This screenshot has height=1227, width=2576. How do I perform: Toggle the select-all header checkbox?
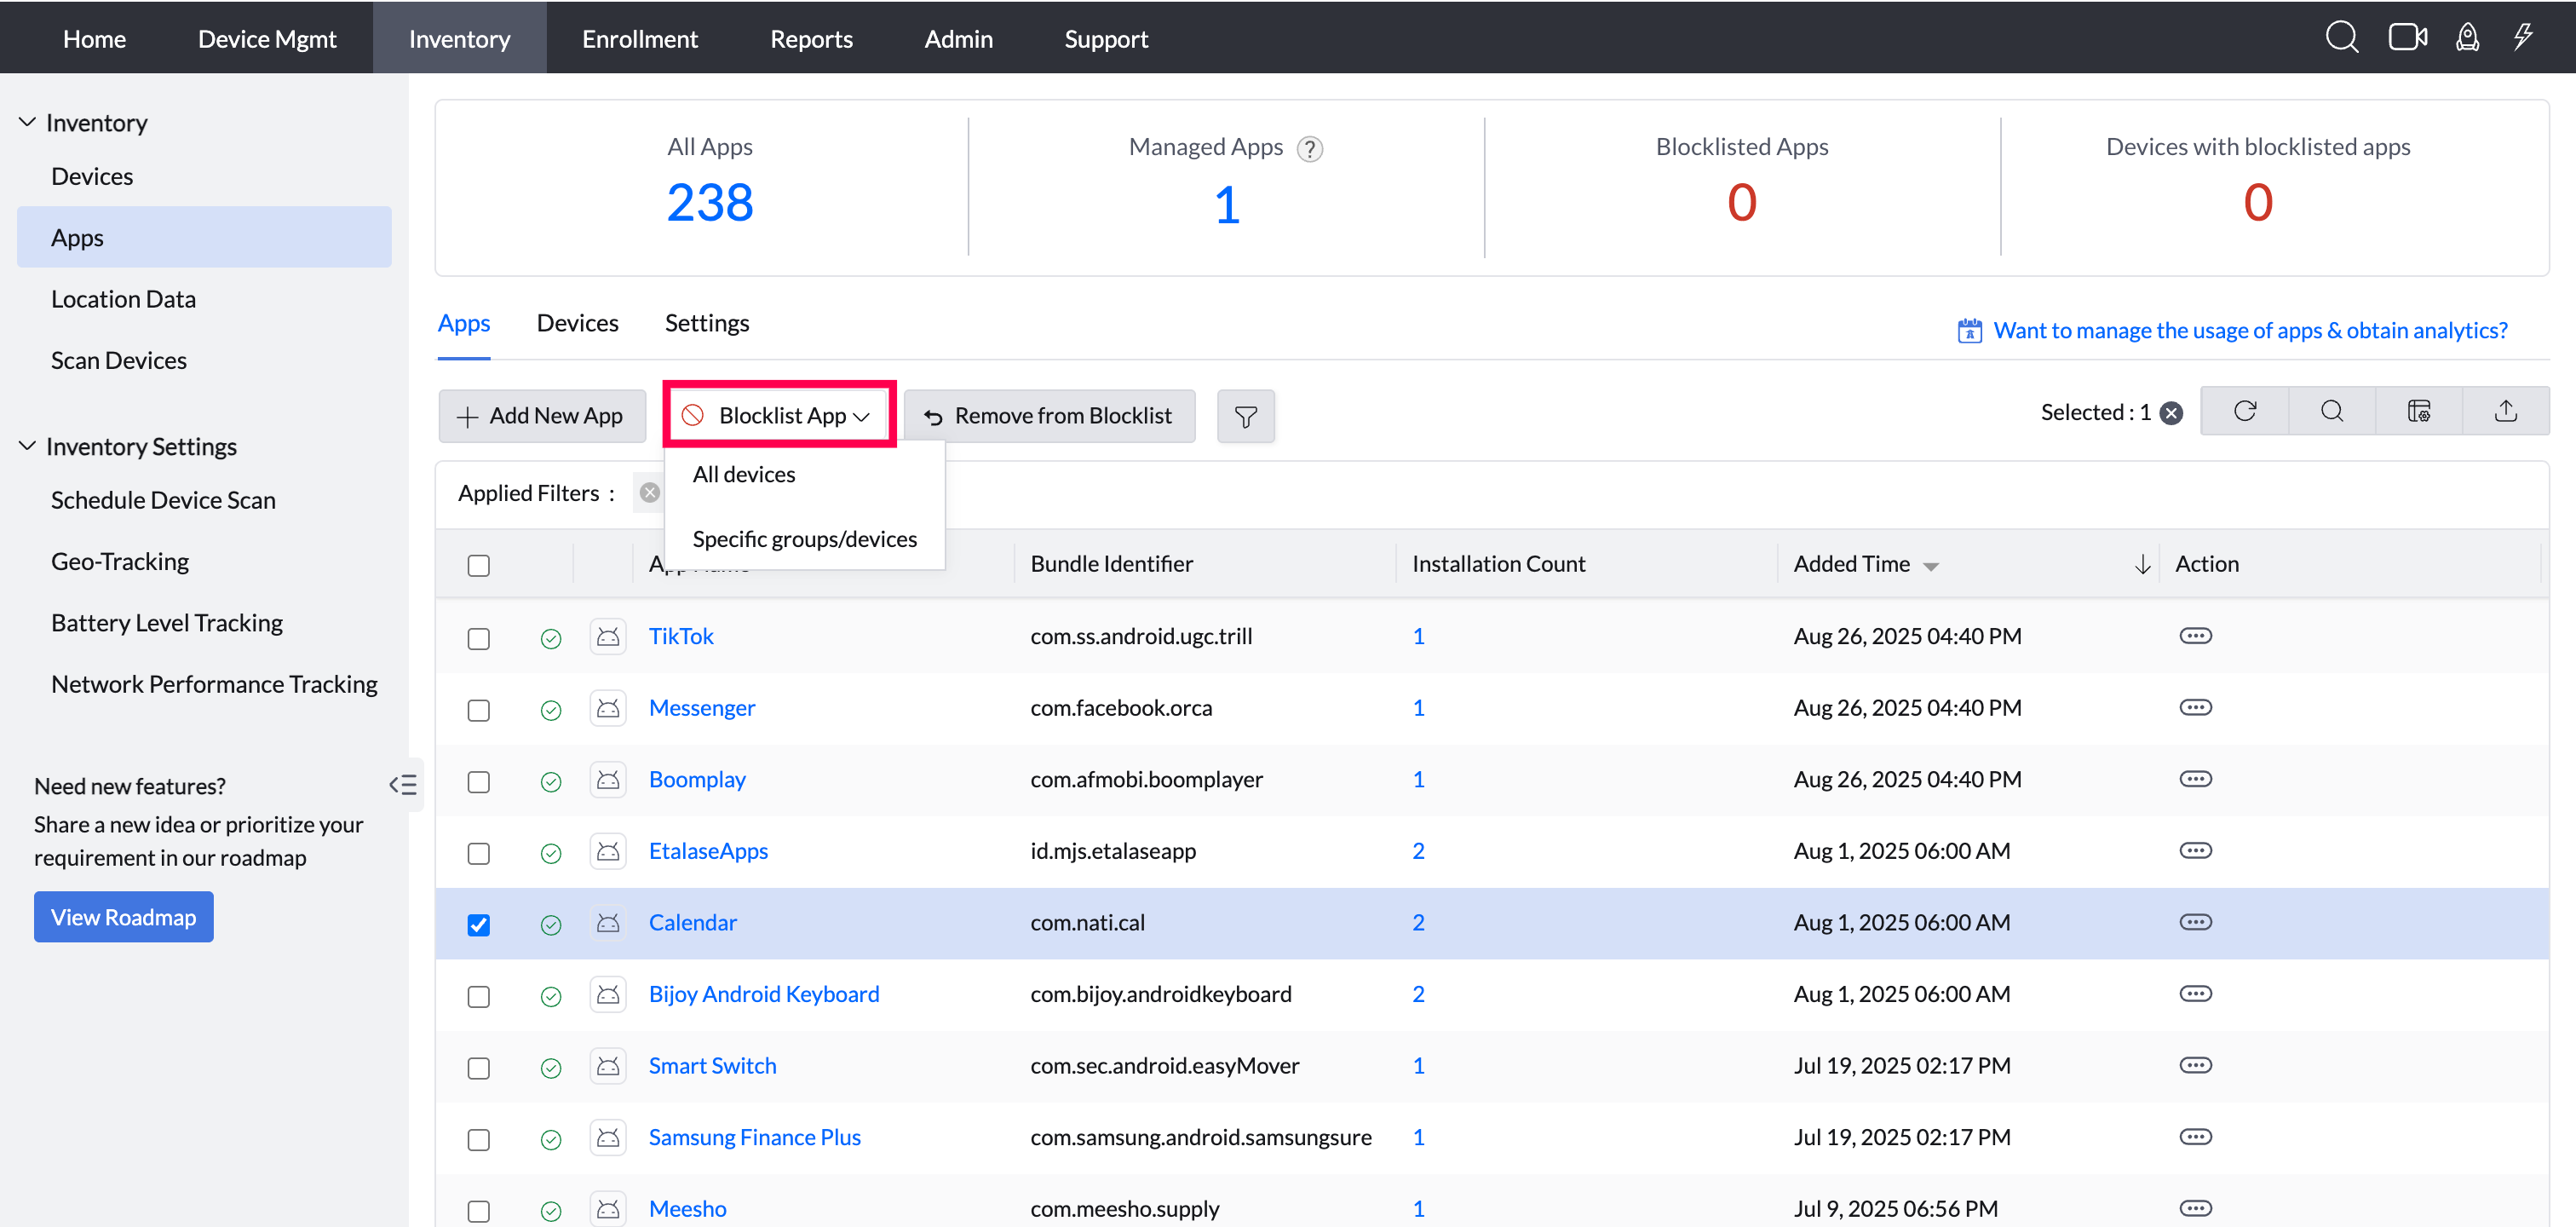coord(478,565)
